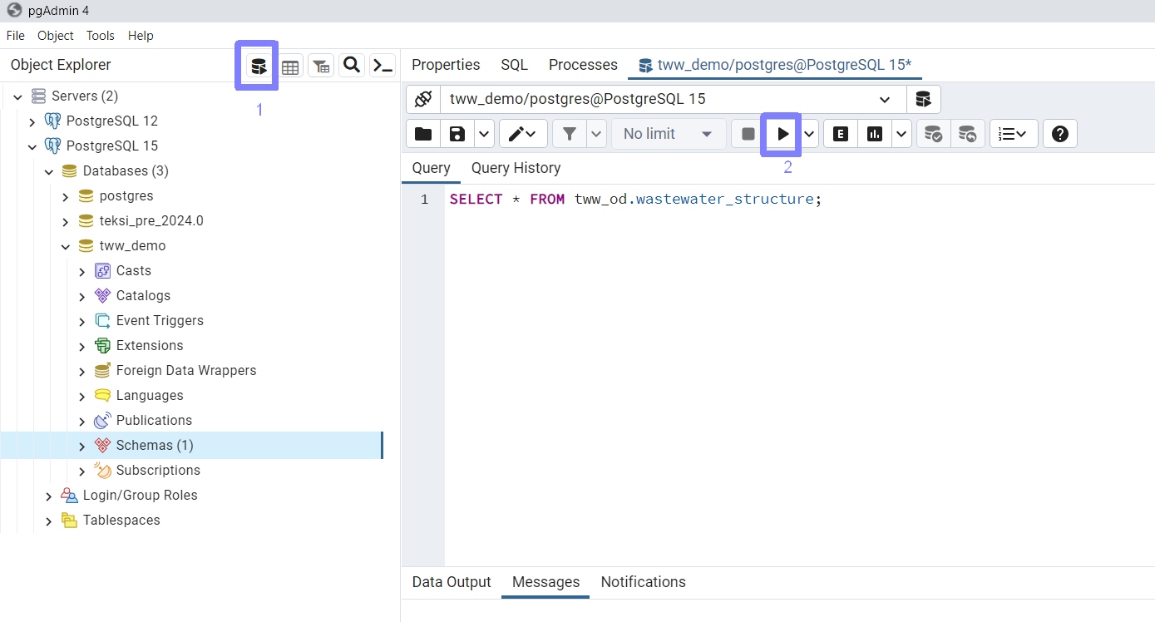Select the tww_demo/postgres query tab
Screen dimensions: 1155x622
[x=775, y=65]
